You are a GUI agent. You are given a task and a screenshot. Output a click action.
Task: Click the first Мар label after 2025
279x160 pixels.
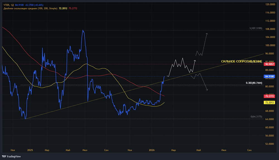47,150
